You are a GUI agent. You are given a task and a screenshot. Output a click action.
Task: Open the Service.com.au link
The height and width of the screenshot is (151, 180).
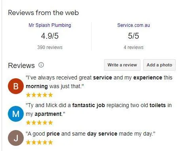[x=133, y=25]
